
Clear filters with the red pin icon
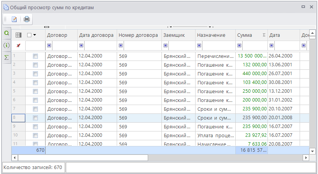tap(18, 46)
